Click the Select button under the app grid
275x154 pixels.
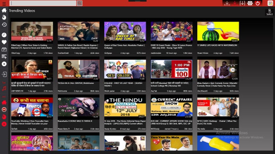(x=270, y=12)
